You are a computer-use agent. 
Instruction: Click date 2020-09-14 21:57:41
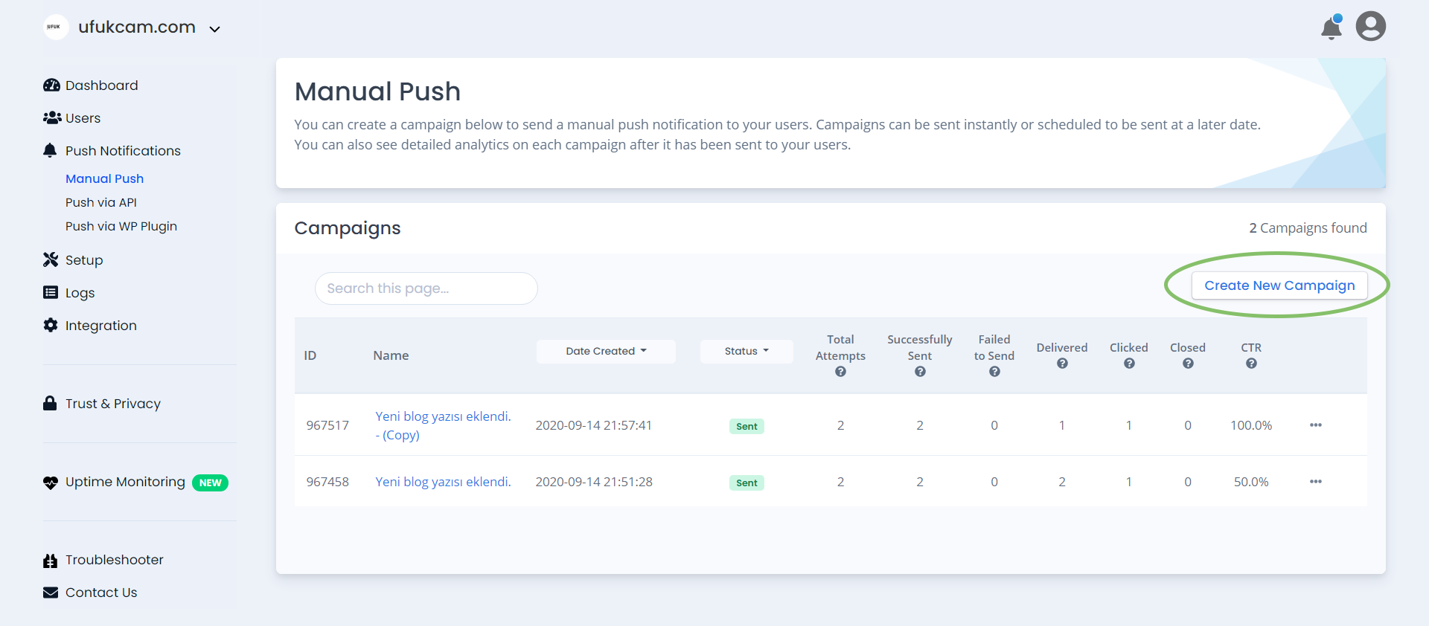tap(594, 425)
